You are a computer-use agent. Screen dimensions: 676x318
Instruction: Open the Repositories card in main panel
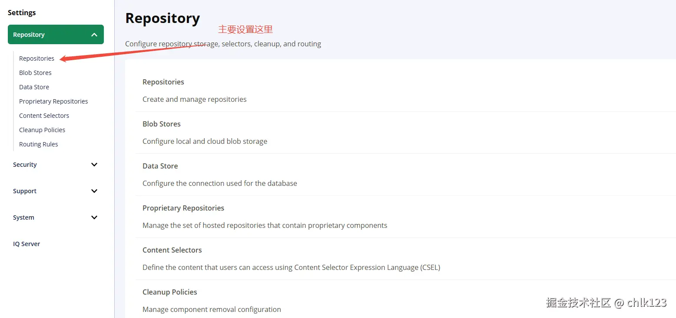pyautogui.click(x=163, y=82)
